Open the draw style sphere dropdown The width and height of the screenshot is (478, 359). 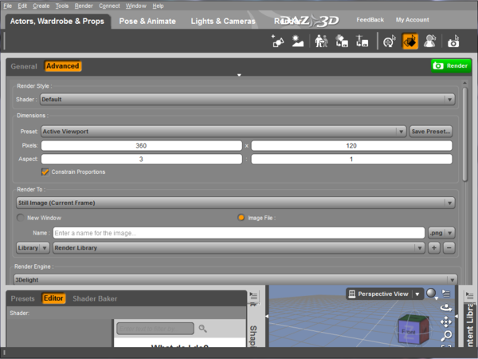coord(432,294)
